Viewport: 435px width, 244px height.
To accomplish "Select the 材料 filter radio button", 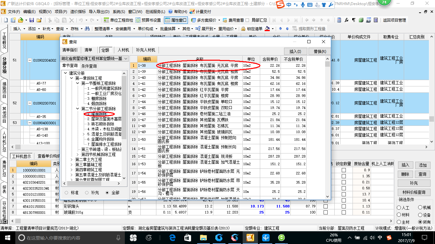I will (x=399, y=215).
